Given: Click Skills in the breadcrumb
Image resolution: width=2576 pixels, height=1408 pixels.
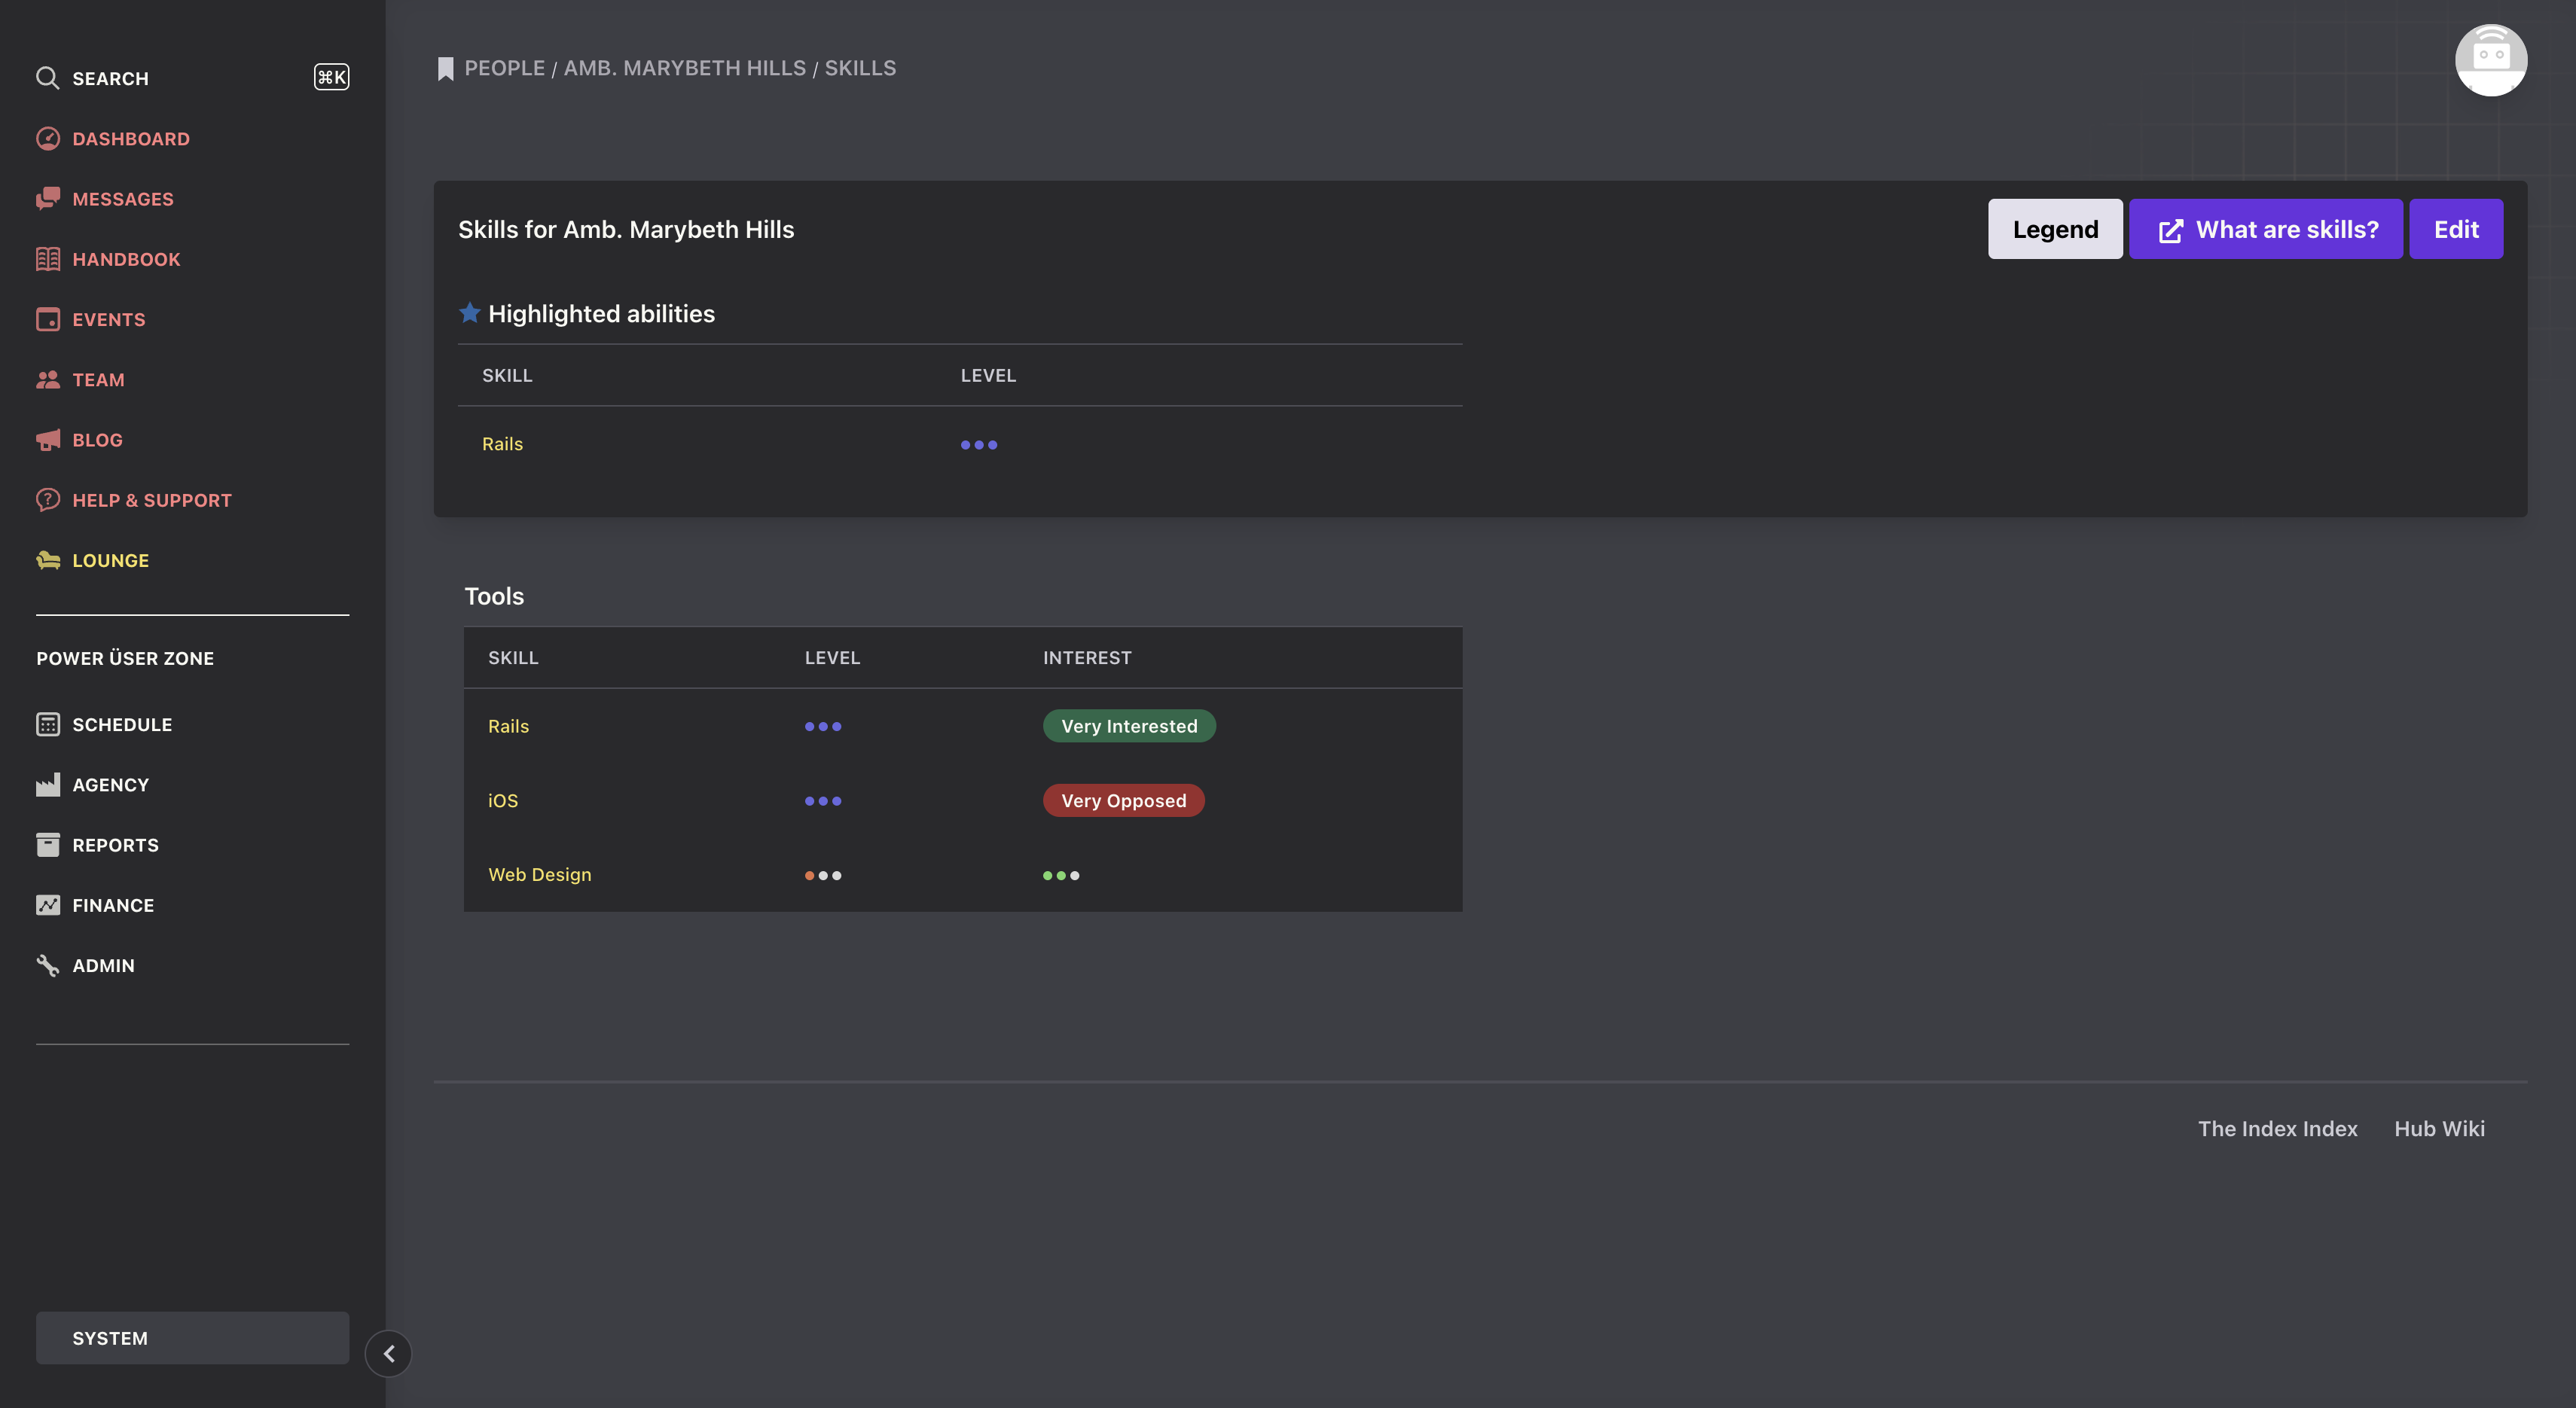Looking at the screenshot, I should (860, 68).
